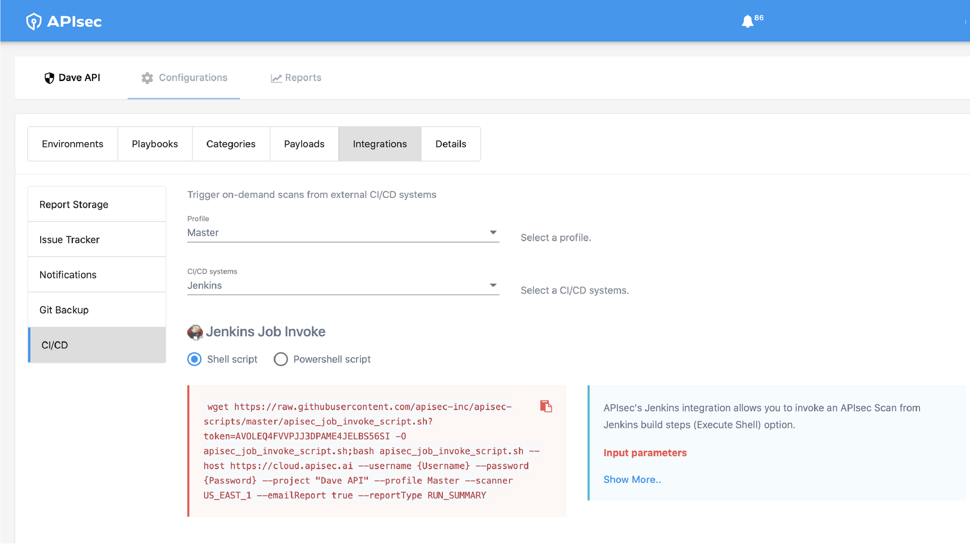
Task: Open the Git Backup section
Action: pyautogui.click(x=64, y=310)
